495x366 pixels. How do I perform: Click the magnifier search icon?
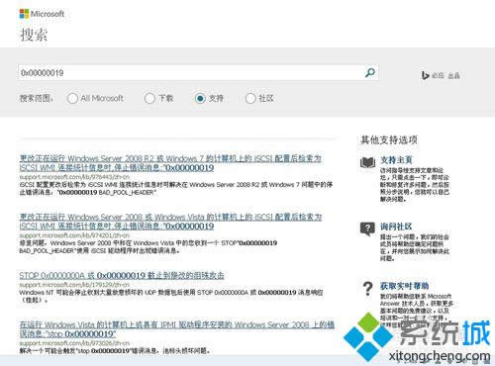click(x=370, y=72)
